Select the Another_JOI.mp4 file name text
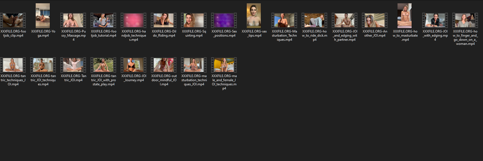This screenshot has width=483, height=161. (375, 34)
